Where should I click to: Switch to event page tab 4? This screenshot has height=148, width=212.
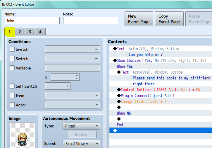(40, 32)
